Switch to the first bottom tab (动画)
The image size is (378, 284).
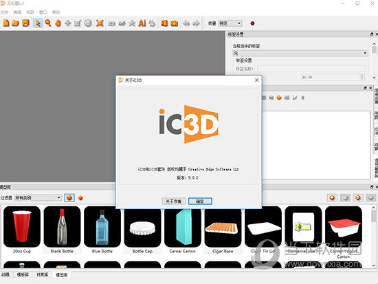tap(5, 274)
